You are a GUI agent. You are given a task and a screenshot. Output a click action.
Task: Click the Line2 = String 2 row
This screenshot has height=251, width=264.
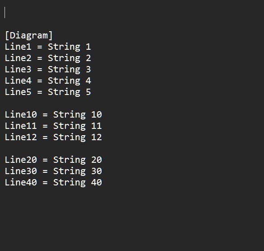(48, 58)
